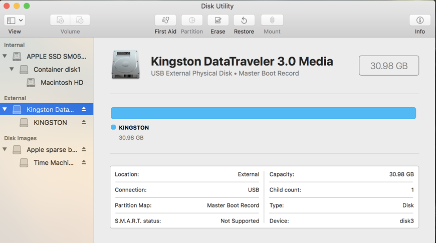Click the large hard drive icon in the details header
Viewport: 436px width, 243px height.
click(125, 65)
